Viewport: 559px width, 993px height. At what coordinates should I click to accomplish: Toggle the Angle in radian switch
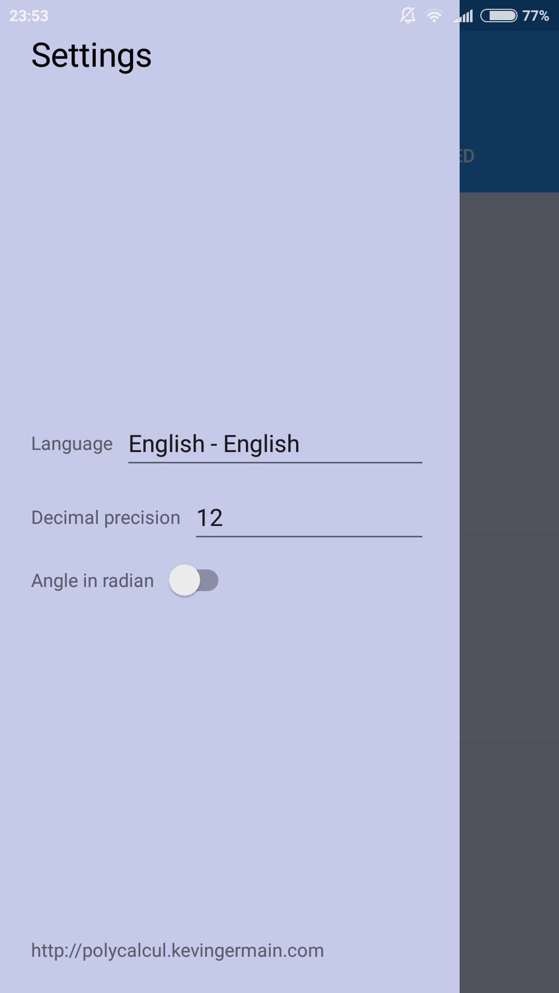(x=194, y=580)
